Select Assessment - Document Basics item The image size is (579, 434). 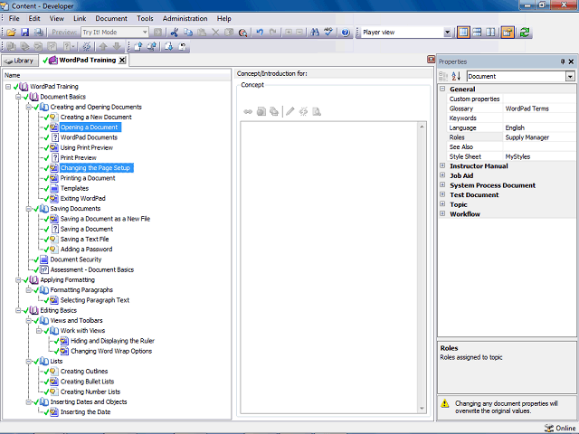tap(92, 269)
